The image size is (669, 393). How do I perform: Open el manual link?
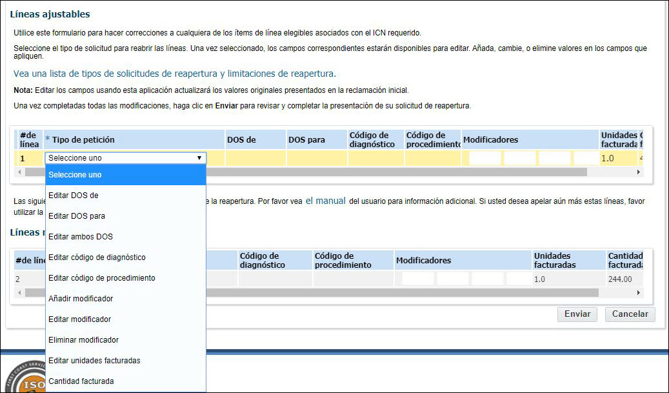326,201
